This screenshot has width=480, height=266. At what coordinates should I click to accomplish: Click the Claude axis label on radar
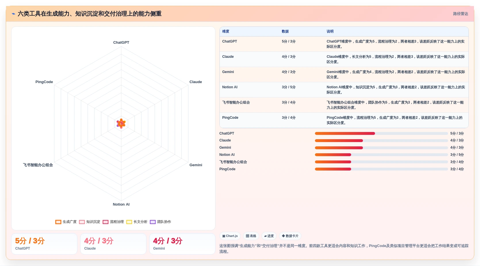(x=196, y=82)
